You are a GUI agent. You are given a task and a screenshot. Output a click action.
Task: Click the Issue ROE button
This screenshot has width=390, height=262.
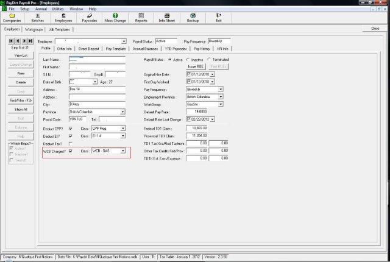[x=194, y=66]
